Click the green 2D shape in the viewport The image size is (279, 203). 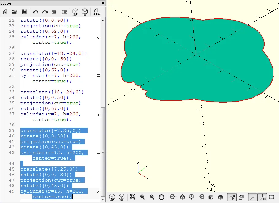[x=197, y=59]
